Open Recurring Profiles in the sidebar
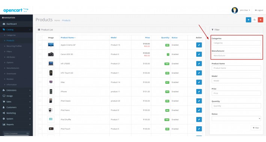266x142 pixels. pos(14,46)
